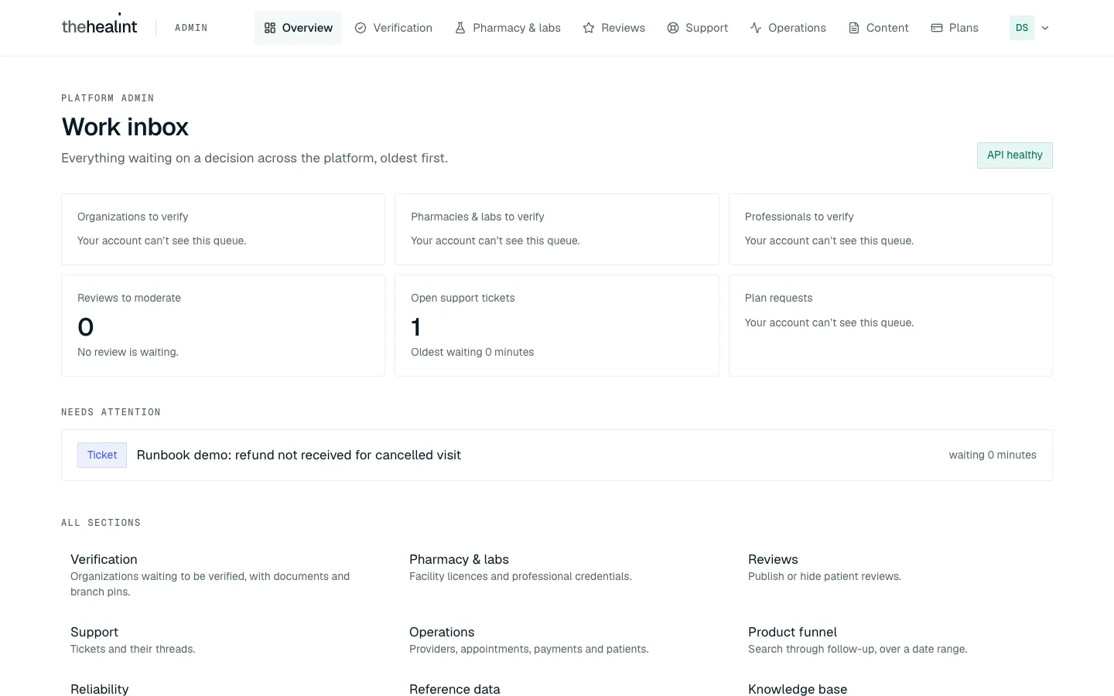This screenshot has width=1114, height=696.
Task: Click the Pharmacy & labs flask icon
Action: pos(460,28)
